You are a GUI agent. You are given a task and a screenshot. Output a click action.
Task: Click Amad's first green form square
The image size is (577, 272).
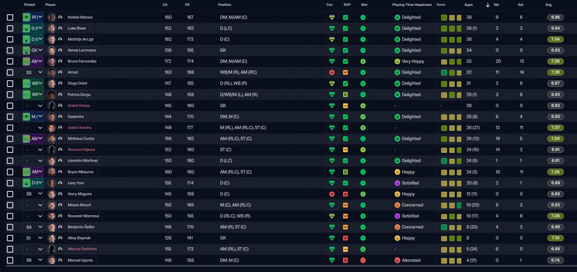(x=444, y=72)
